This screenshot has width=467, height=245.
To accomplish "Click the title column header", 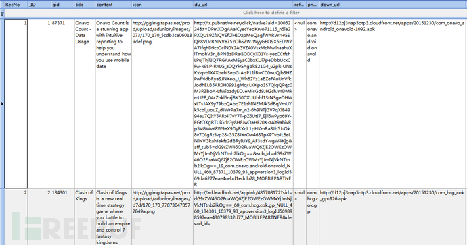I will [x=85, y=5].
